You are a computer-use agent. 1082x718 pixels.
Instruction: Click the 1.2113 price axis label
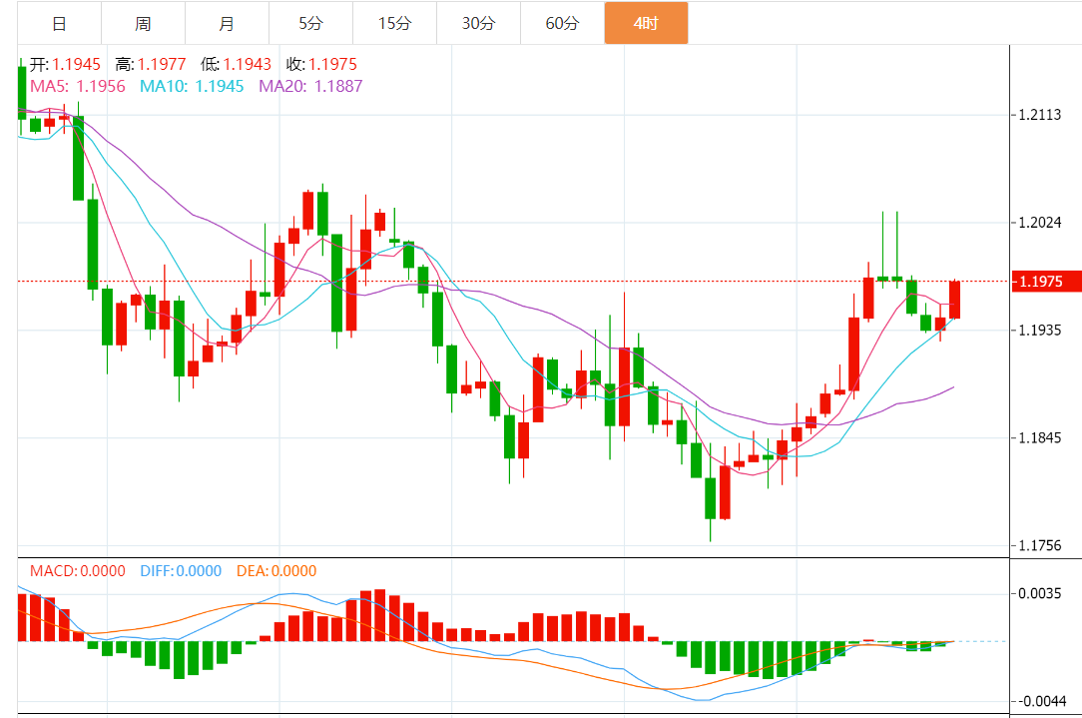tap(1040, 115)
